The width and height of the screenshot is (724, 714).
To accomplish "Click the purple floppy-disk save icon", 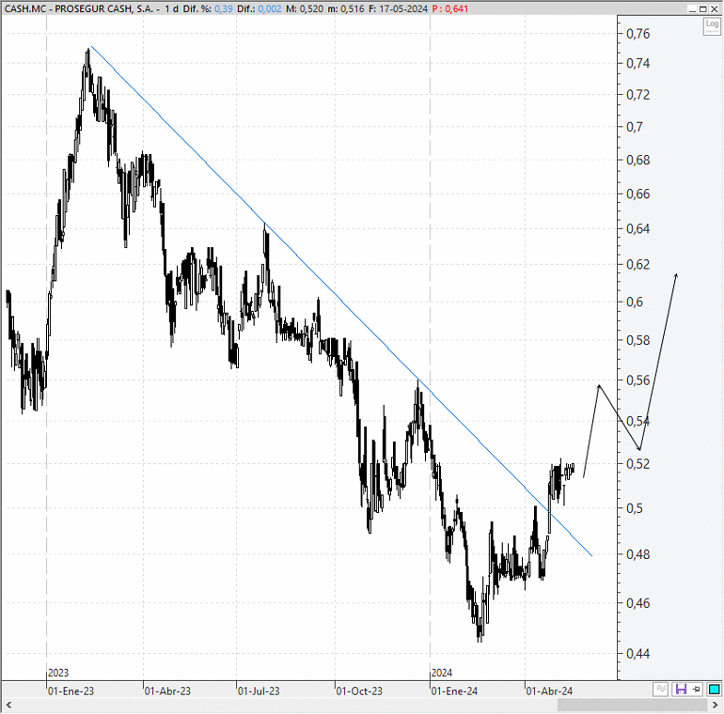I will click(x=681, y=690).
